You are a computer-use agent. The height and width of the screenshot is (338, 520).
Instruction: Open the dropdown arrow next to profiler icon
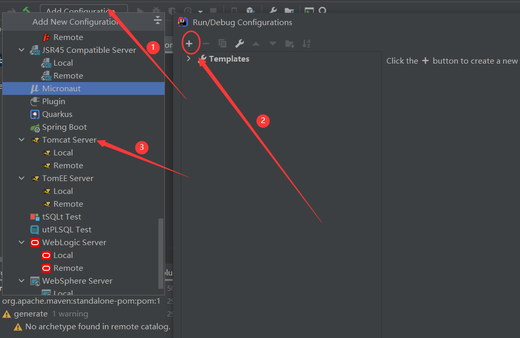(200, 11)
